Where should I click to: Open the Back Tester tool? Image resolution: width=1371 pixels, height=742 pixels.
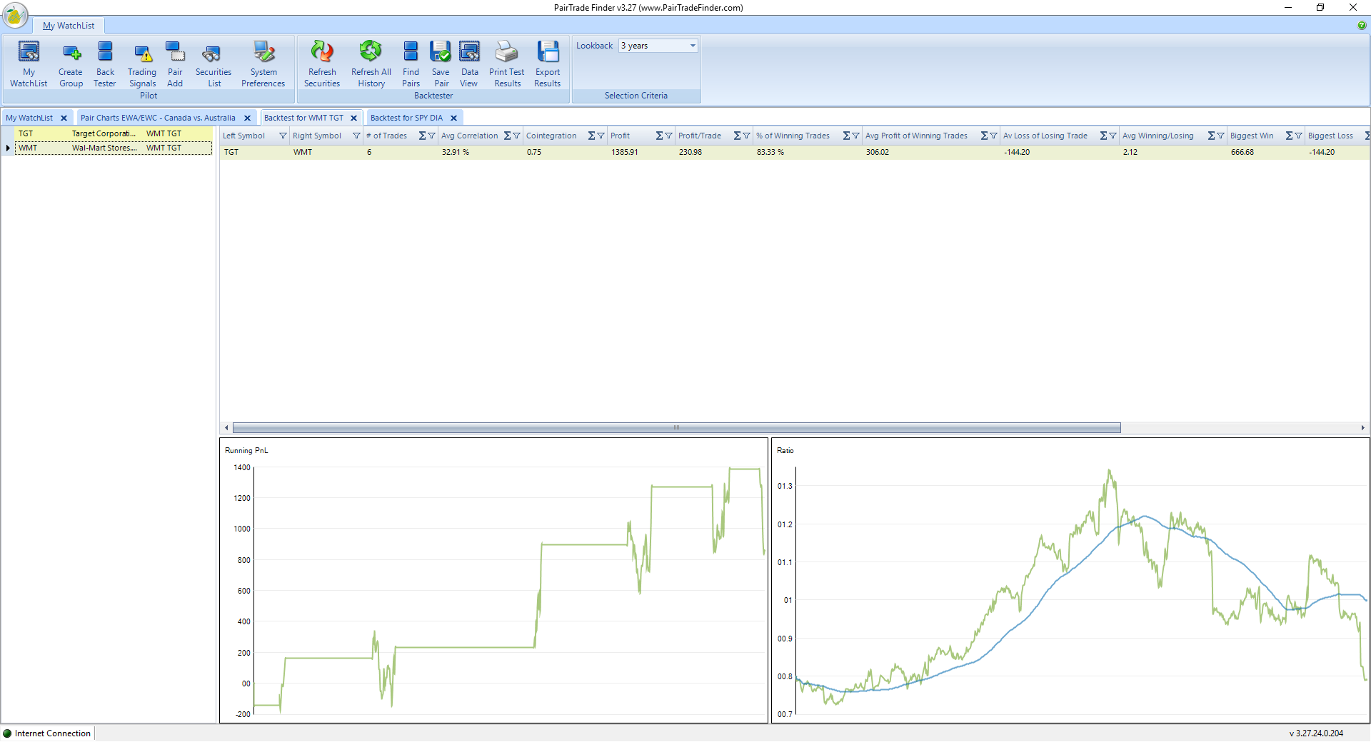[x=105, y=63]
